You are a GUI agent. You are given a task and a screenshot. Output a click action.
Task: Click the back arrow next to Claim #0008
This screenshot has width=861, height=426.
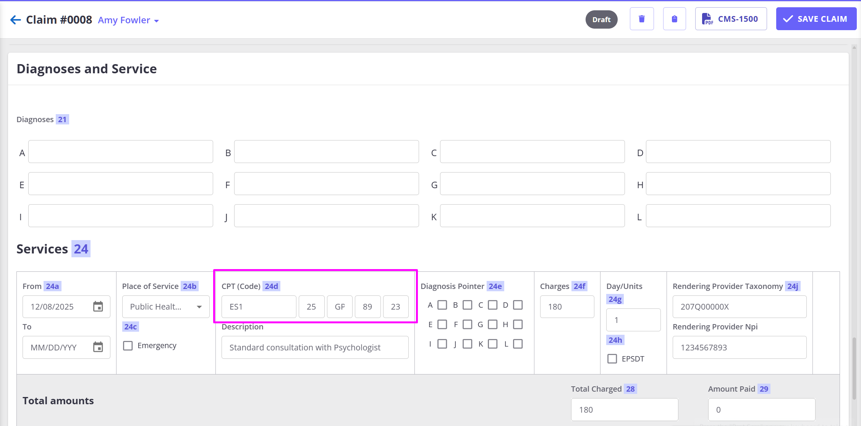[15, 20]
